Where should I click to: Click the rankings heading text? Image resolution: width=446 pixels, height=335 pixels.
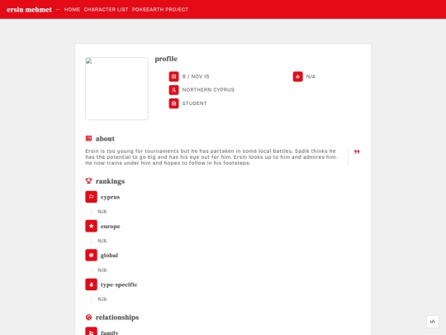point(110,181)
